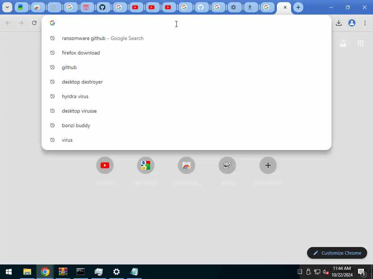Close the current new tab
The height and width of the screenshot is (279, 373).
coord(285,7)
